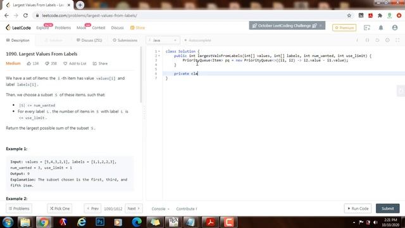Click the browser address bar

click(x=191, y=15)
